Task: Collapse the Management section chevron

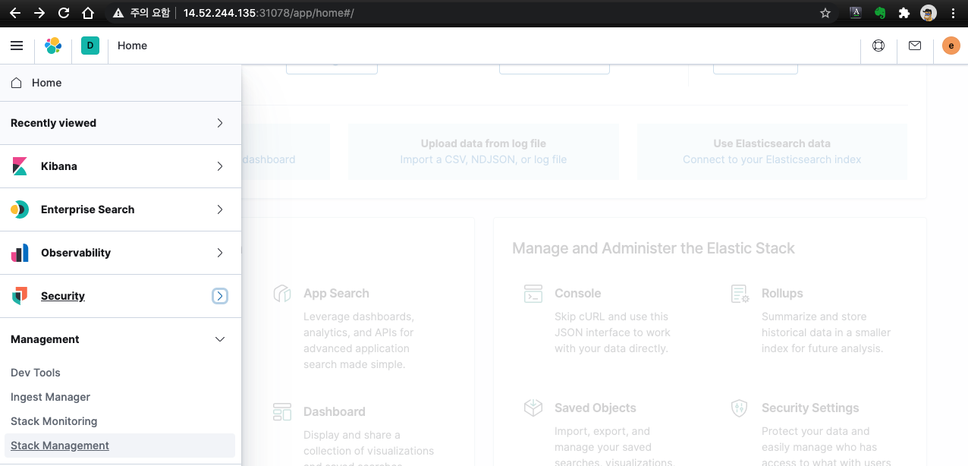Action: point(220,339)
